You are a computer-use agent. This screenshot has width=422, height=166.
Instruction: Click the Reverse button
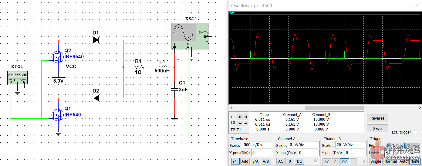[x=377, y=118]
